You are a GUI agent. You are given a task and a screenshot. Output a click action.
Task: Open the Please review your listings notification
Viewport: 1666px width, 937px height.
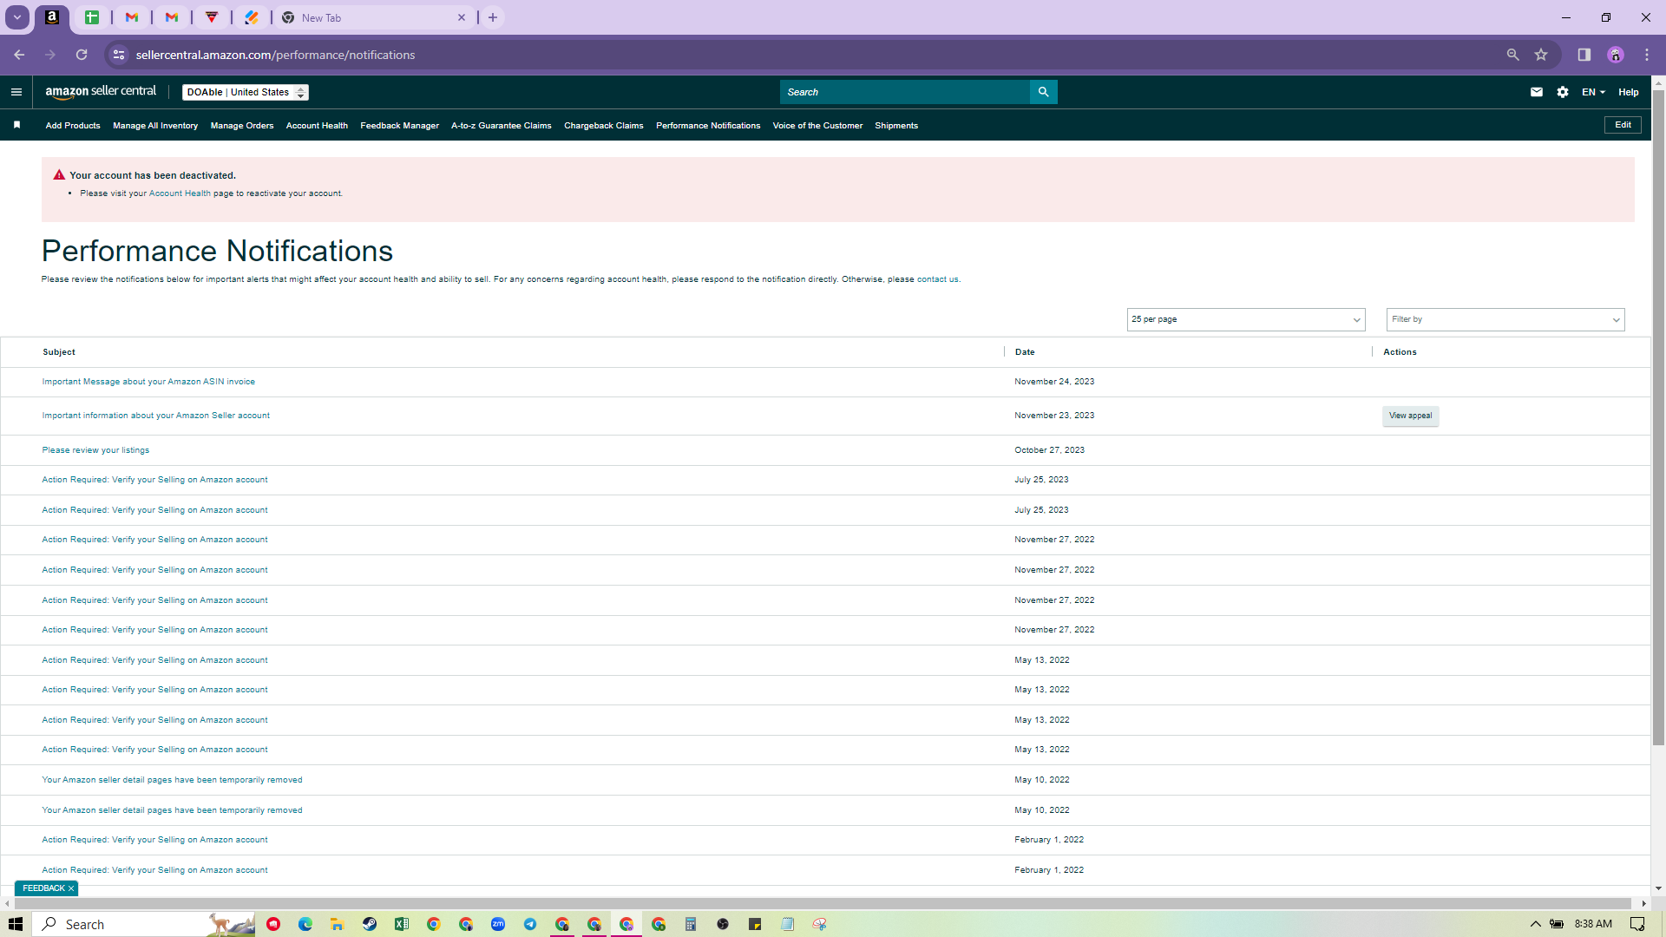tap(95, 450)
